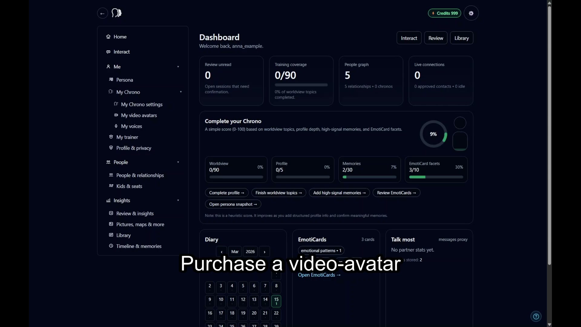The width and height of the screenshot is (581, 327).
Task: Click the Interact chat icon
Action: pos(108,52)
